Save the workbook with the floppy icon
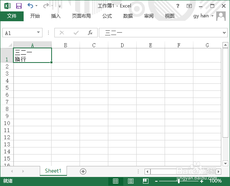 point(19,6)
